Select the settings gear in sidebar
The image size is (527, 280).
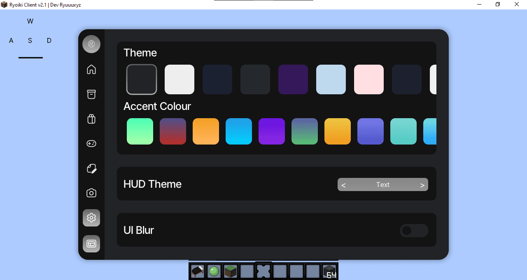point(91,218)
